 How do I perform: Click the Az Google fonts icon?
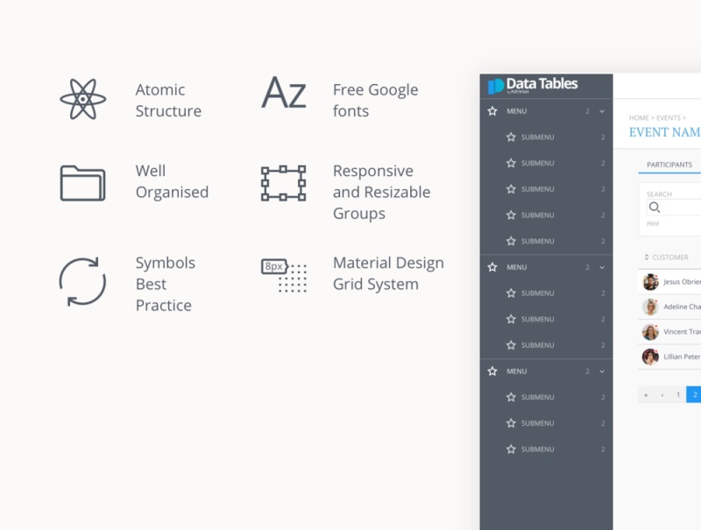pos(284,93)
